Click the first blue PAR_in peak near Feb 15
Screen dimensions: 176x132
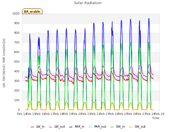pos(30,34)
